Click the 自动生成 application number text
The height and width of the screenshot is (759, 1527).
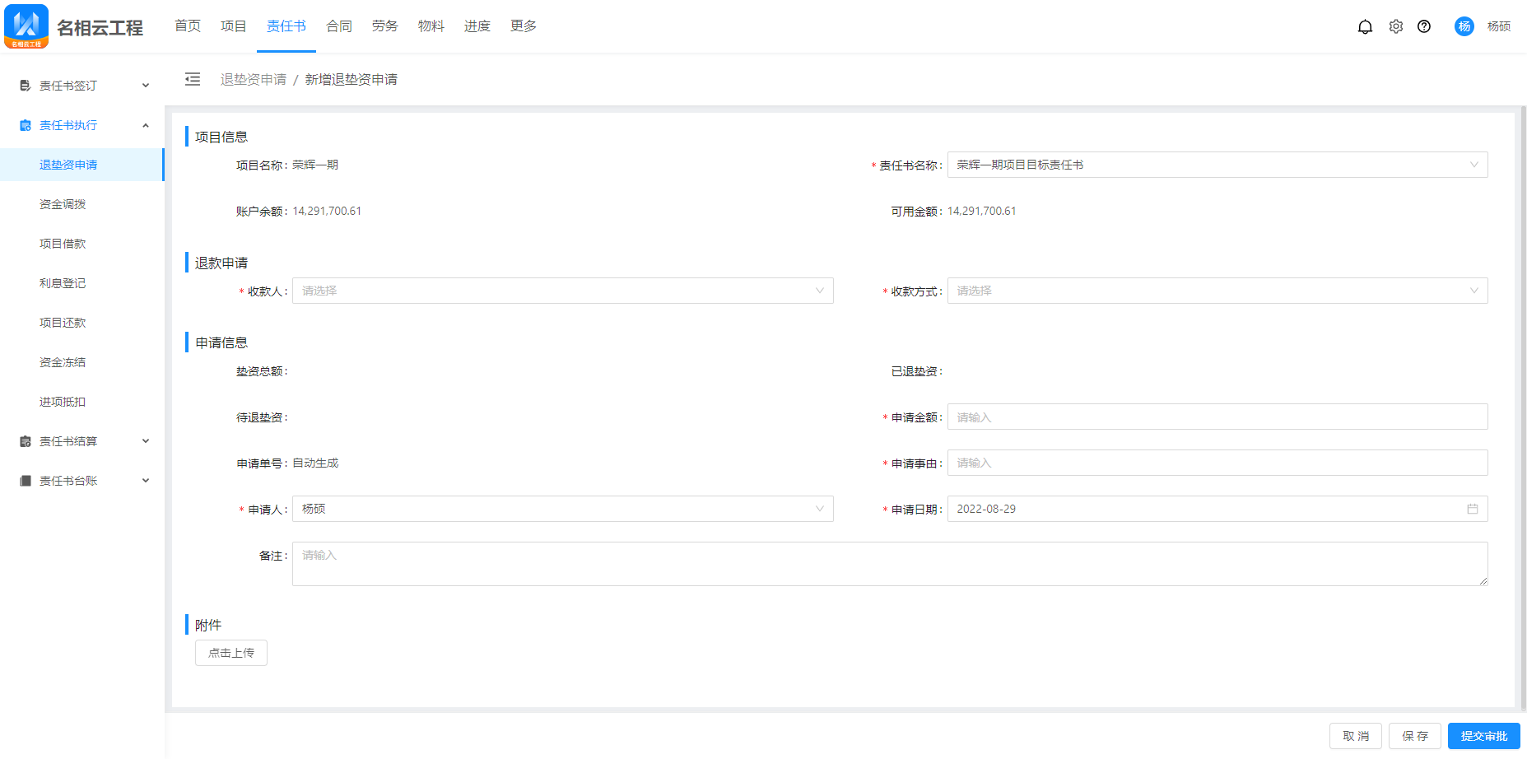click(x=315, y=463)
